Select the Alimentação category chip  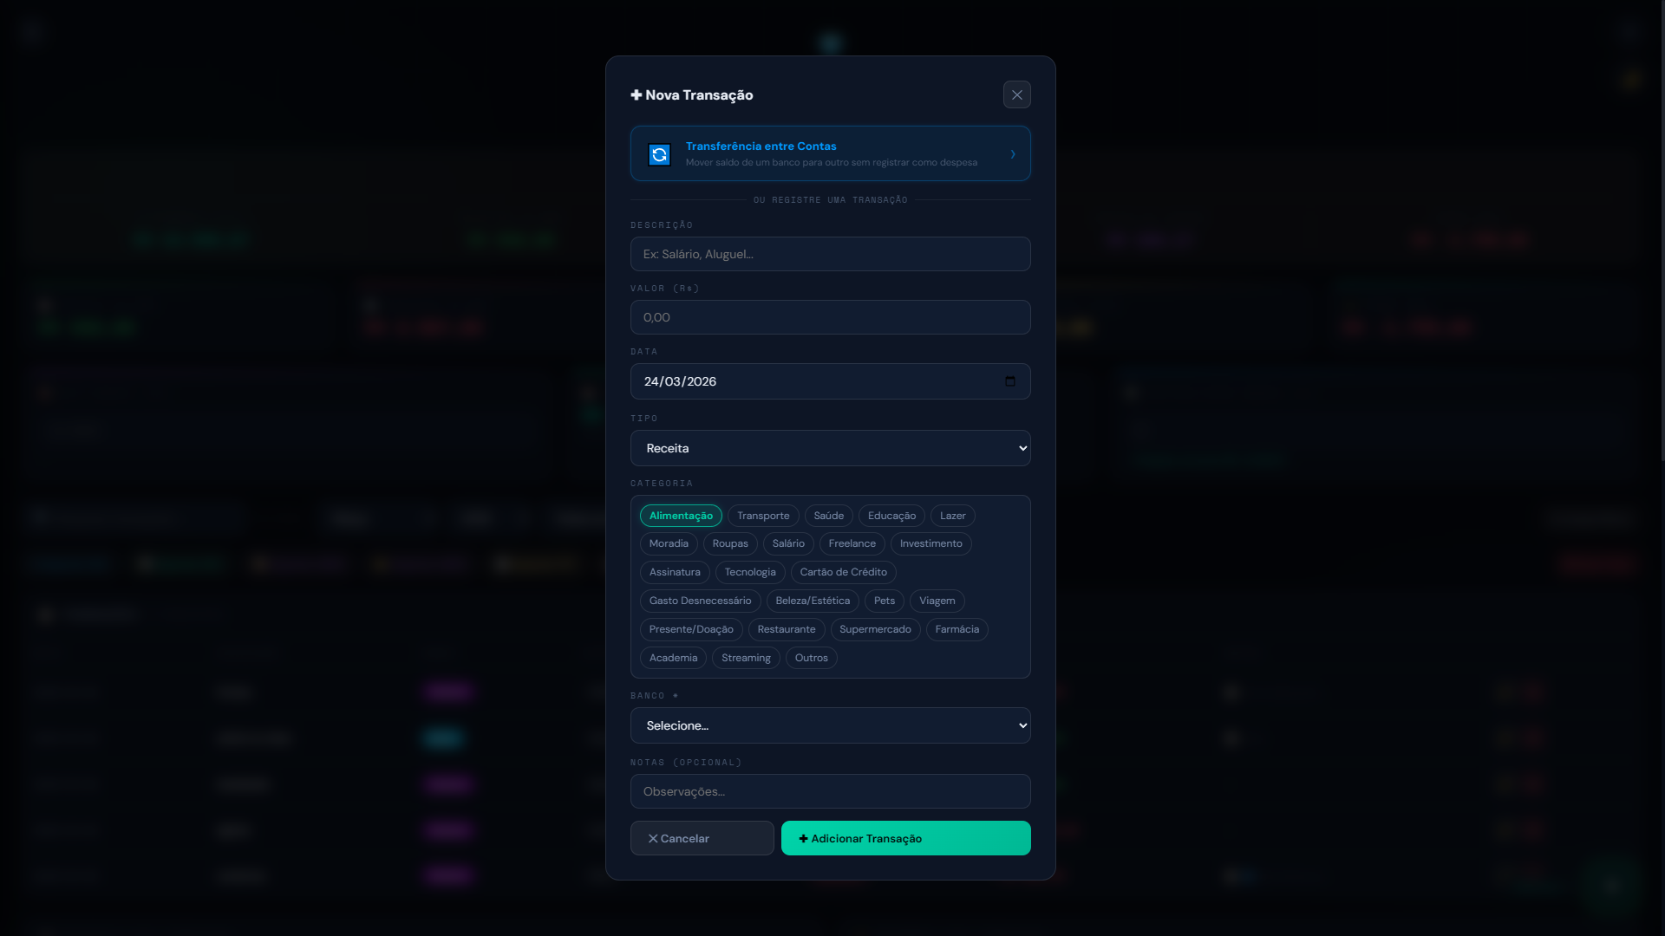(x=681, y=516)
